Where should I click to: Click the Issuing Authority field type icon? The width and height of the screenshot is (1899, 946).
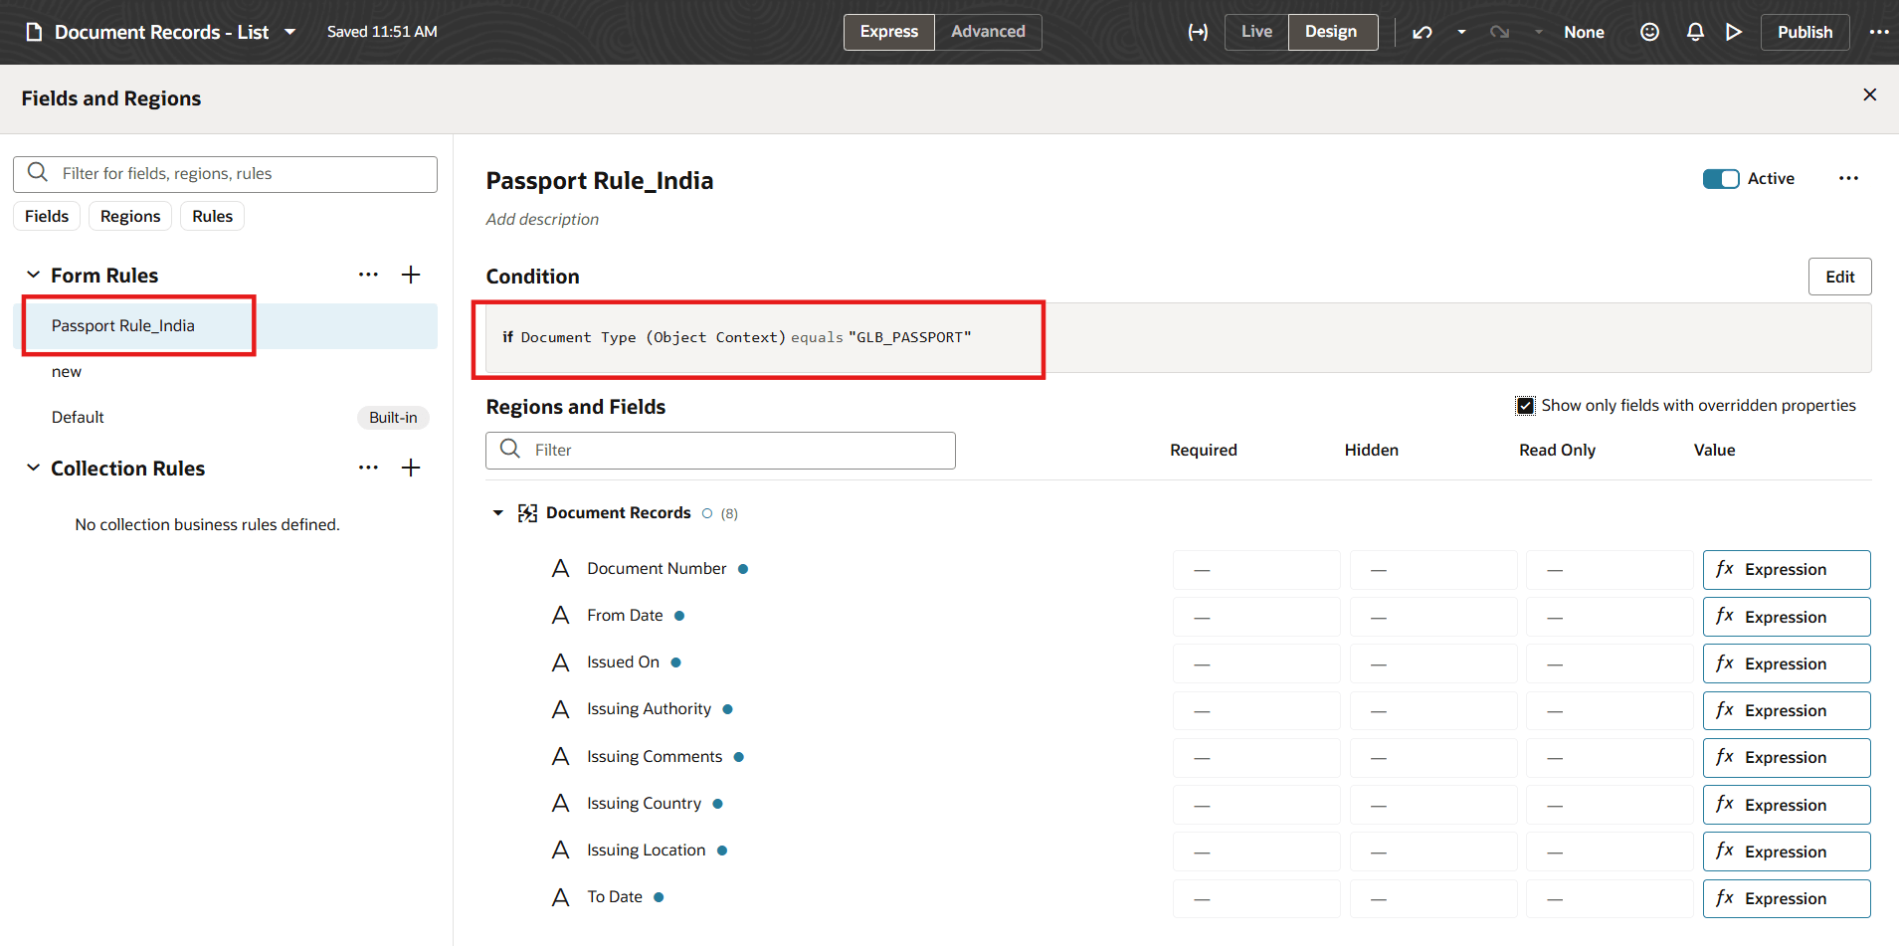tap(561, 709)
